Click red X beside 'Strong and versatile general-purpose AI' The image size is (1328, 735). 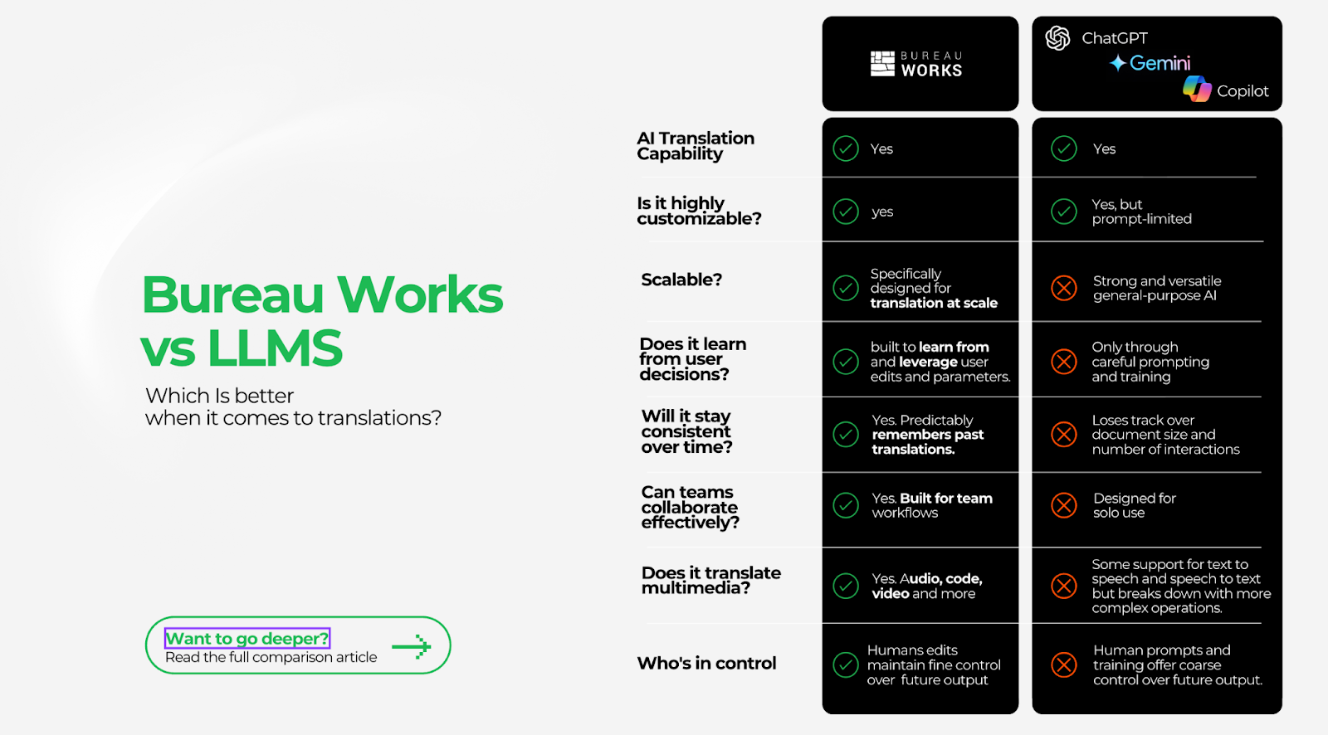click(x=1064, y=288)
